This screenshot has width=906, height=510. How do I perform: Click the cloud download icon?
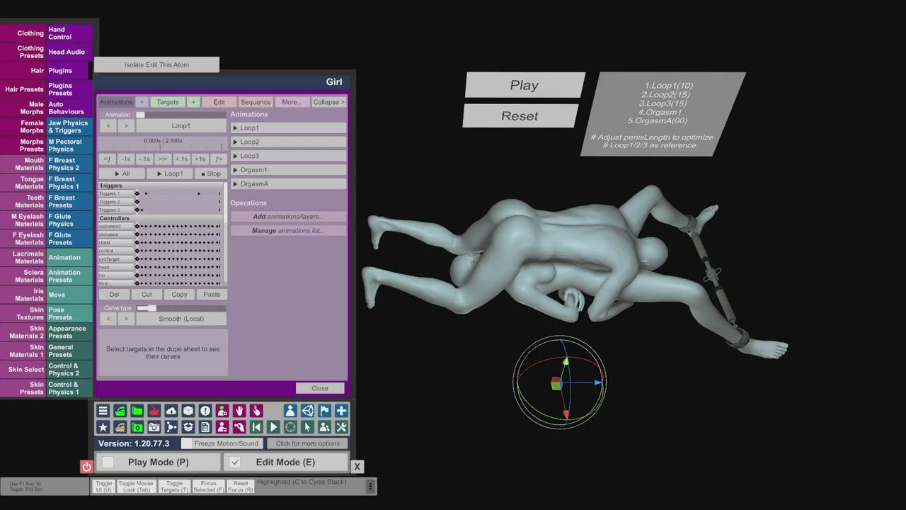pyautogui.click(x=171, y=411)
